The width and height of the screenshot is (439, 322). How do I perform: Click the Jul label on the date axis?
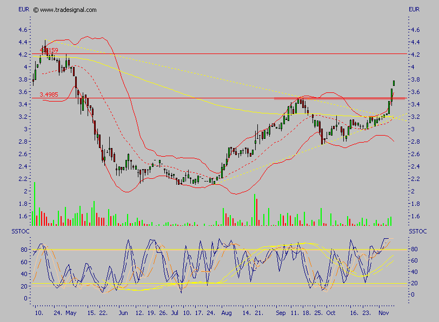tap(175, 313)
